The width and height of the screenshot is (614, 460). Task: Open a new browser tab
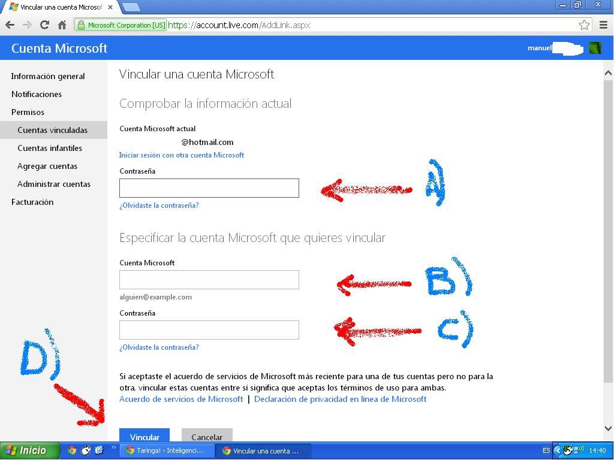click(131, 7)
